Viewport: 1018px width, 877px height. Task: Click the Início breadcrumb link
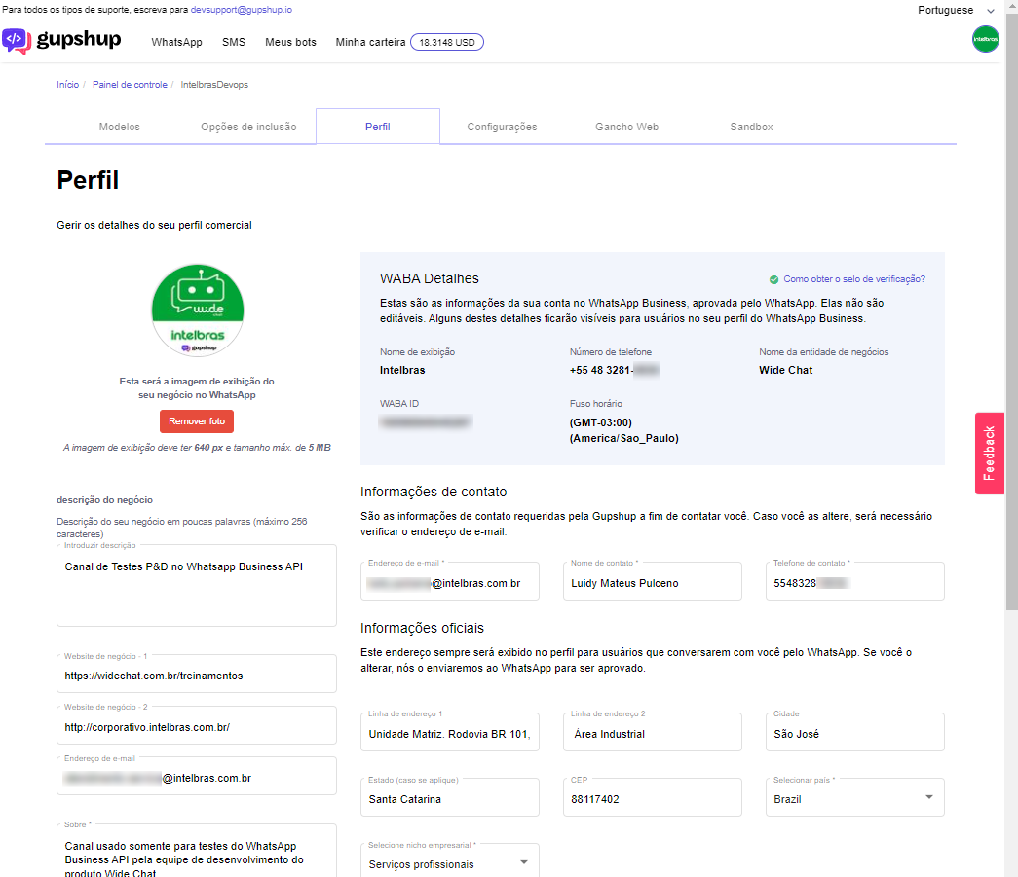point(67,85)
